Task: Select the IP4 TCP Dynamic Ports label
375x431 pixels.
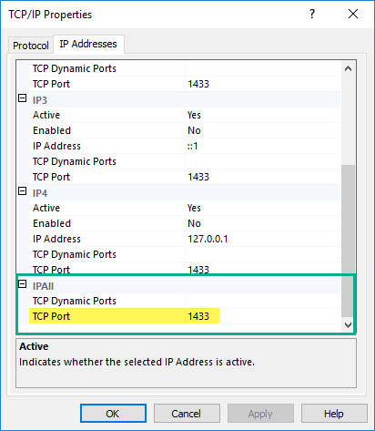Action: pos(75,254)
